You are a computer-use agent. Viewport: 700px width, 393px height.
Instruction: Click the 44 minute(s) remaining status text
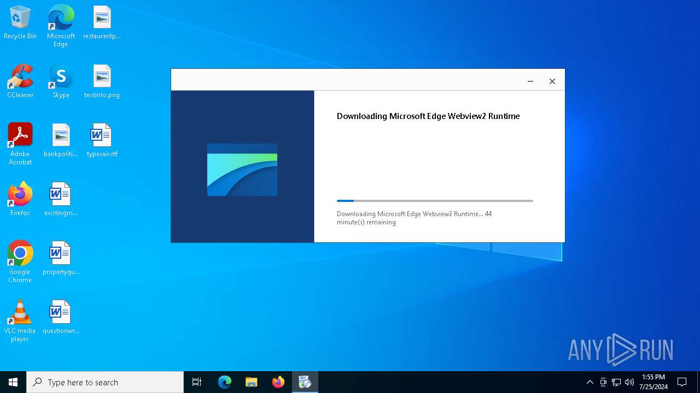[415, 218]
